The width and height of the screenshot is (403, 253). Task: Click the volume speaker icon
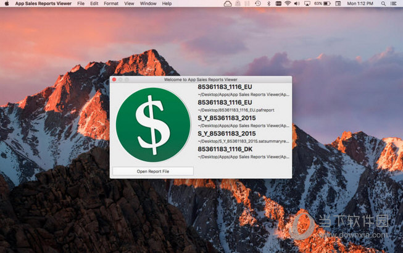click(297, 4)
